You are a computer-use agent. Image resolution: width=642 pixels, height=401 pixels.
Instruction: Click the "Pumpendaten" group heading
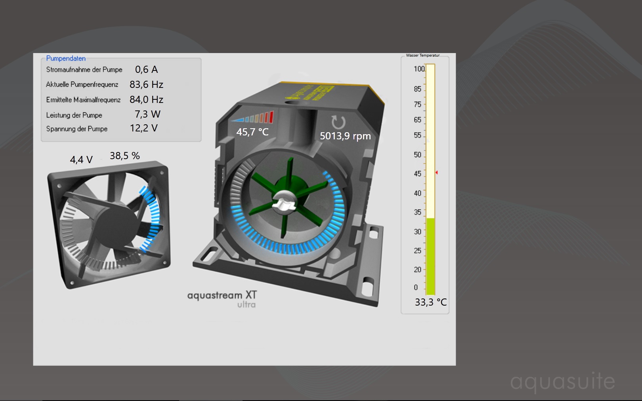(x=66, y=58)
